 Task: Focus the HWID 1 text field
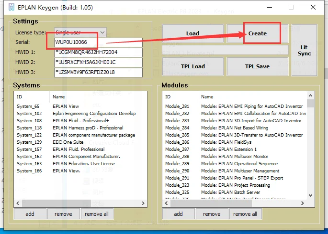(98, 52)
